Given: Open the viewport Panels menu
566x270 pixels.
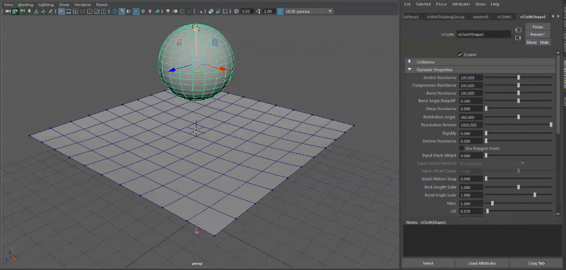Looking at the screenshot, I should [102, 5].
